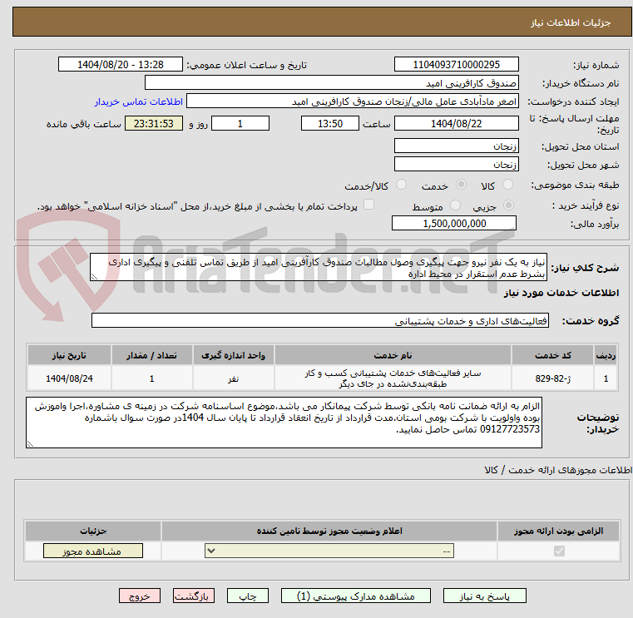Click the کد خدمت column header
Image resolution: width=633 pixels, height=618 pixels.
click(552, 355)
